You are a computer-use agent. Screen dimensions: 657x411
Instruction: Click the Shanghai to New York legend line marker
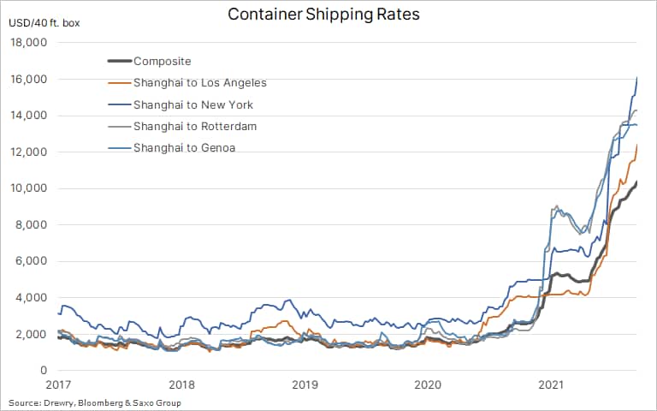point(118,105)
